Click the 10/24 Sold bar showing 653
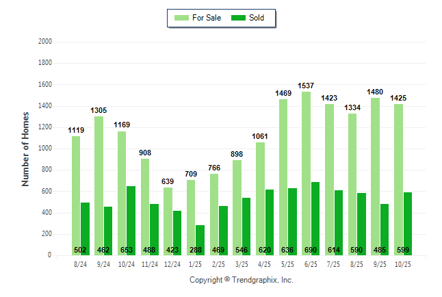 [x=131, y=218]
